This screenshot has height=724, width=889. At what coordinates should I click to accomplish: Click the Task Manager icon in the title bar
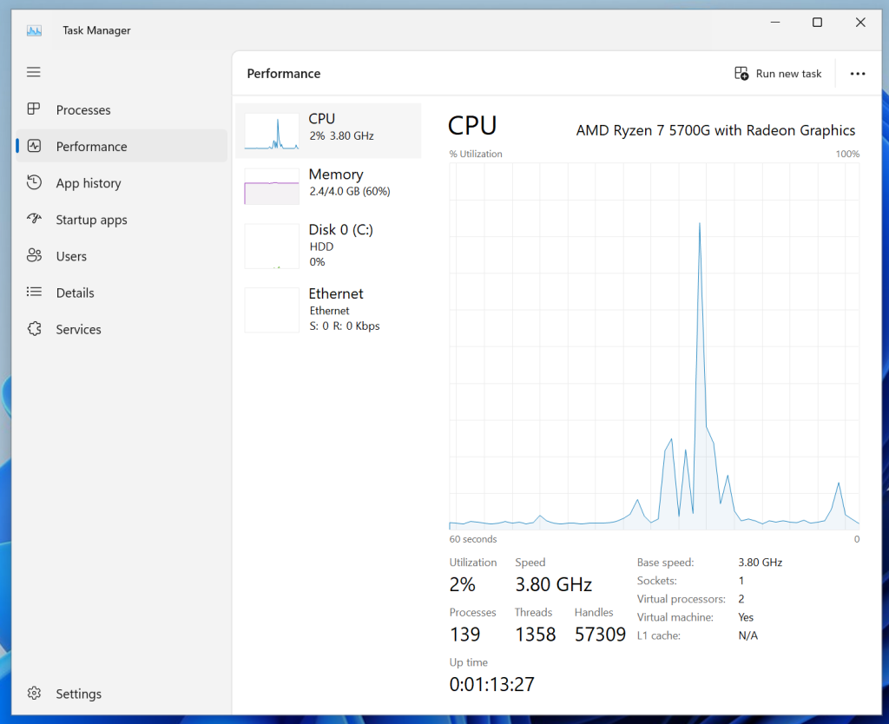[33, 30]
